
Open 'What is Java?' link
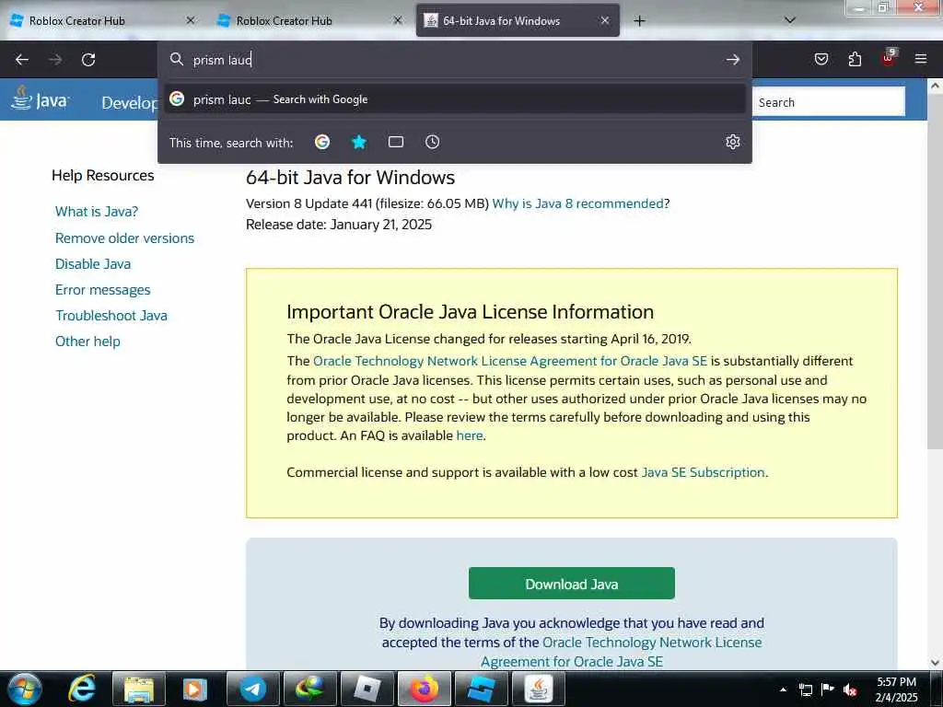pos(96,212)
